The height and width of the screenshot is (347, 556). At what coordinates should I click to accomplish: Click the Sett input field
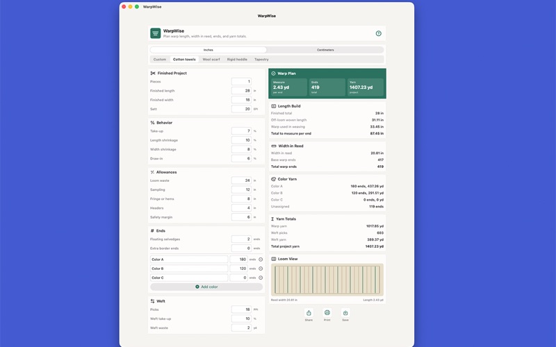point(241,110)
